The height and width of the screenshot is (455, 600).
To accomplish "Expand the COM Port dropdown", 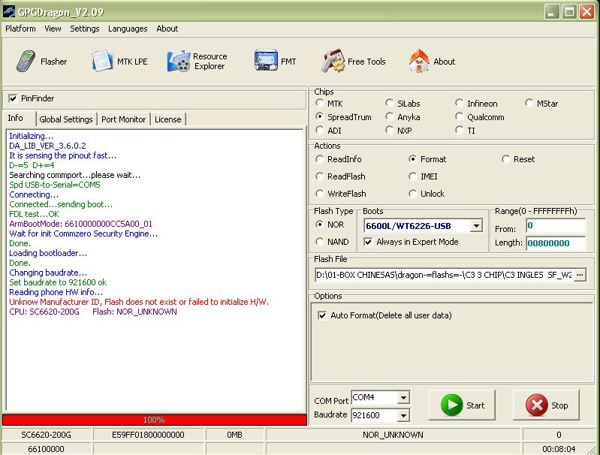I will [404, 398].
